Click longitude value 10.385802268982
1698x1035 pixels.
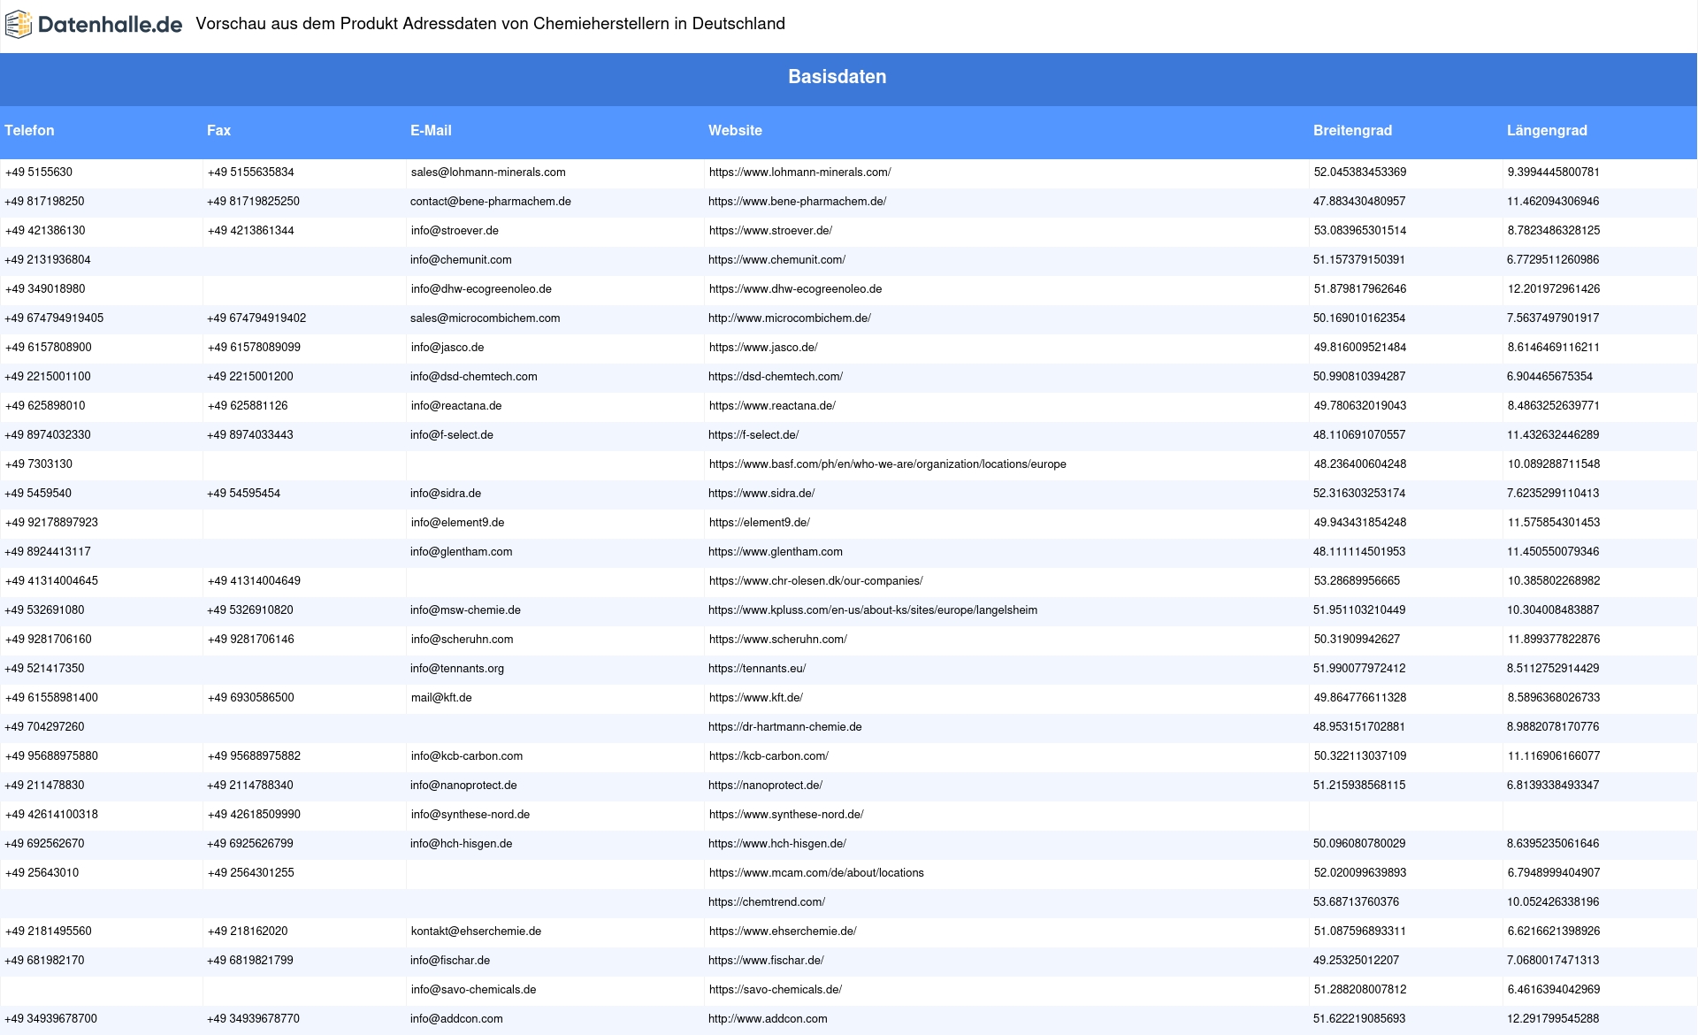[x=1553, y=581]
